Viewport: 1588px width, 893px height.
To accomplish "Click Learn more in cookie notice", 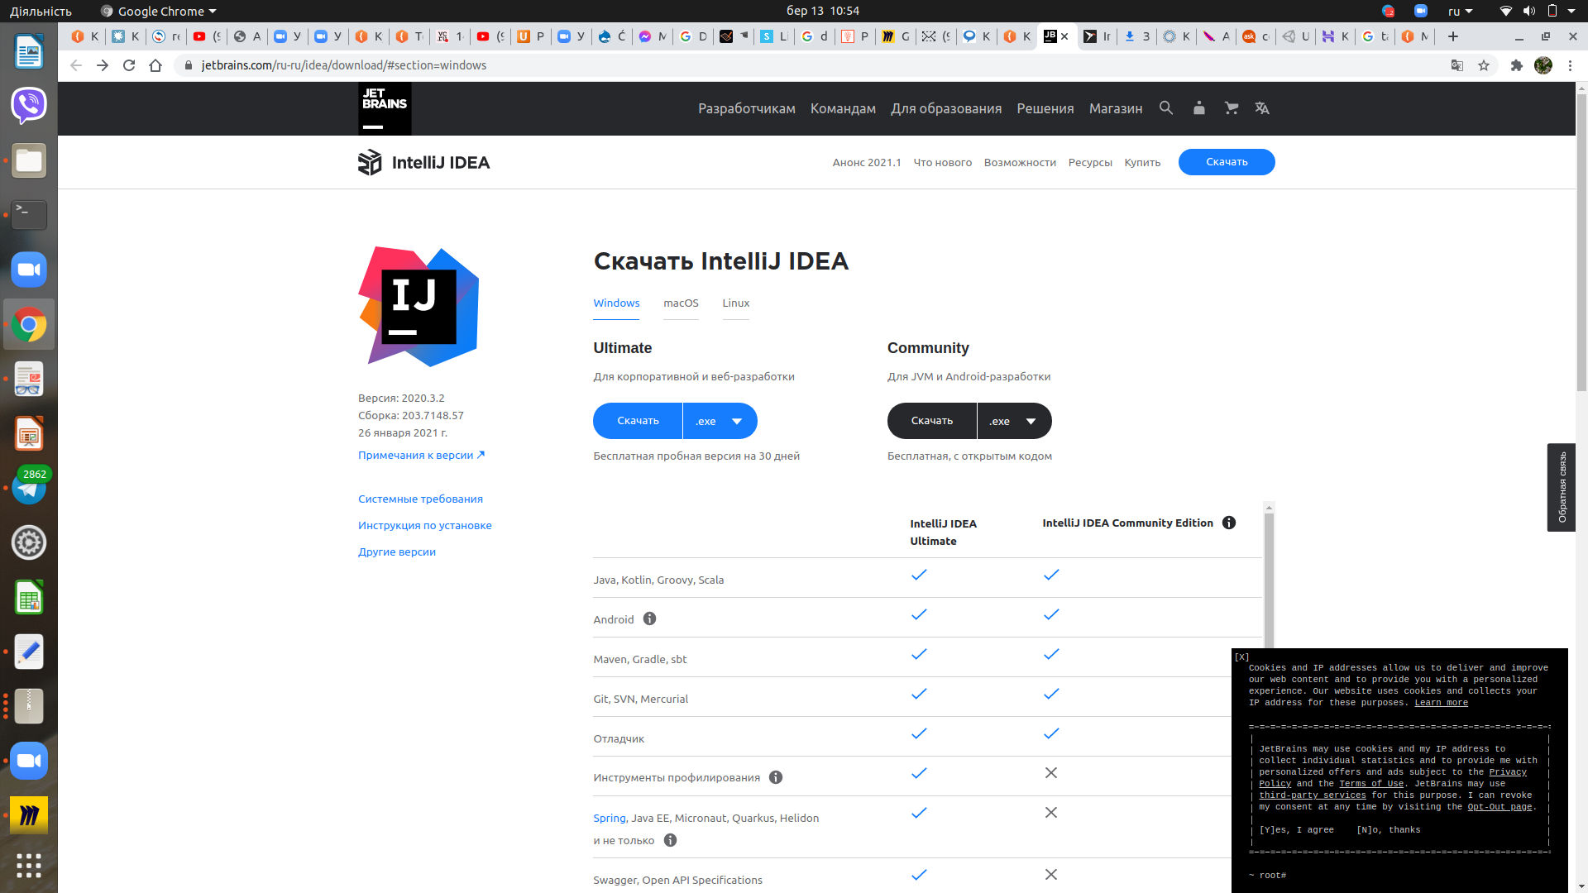I will pyautogui.click(x=1441, y=703).
